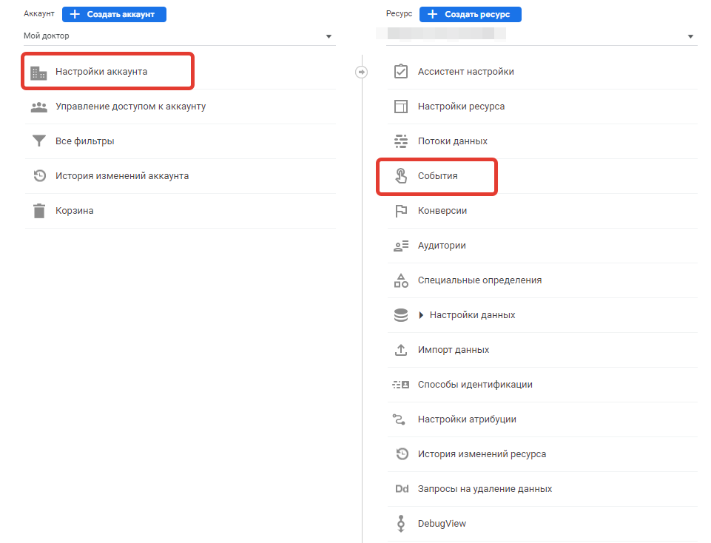Image resolution: width=711 pixels, height=543 pixels.
Task: Click the trash bin icon for Корзина
Action: pyautogui.click(x=39, y=211)
